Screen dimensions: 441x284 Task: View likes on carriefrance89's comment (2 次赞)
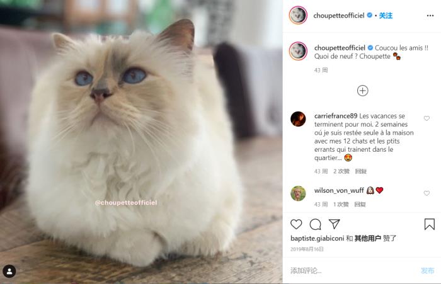(341, 171)
